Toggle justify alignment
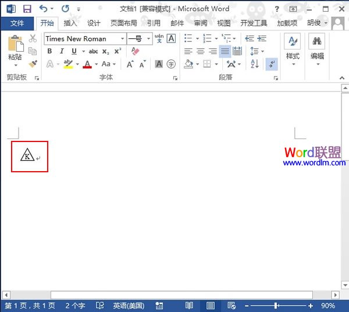Image resolution: width=349 pixels, height=312 pixels. [225, 51]
